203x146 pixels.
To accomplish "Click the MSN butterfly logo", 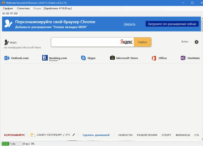I will tap(7, 42).
